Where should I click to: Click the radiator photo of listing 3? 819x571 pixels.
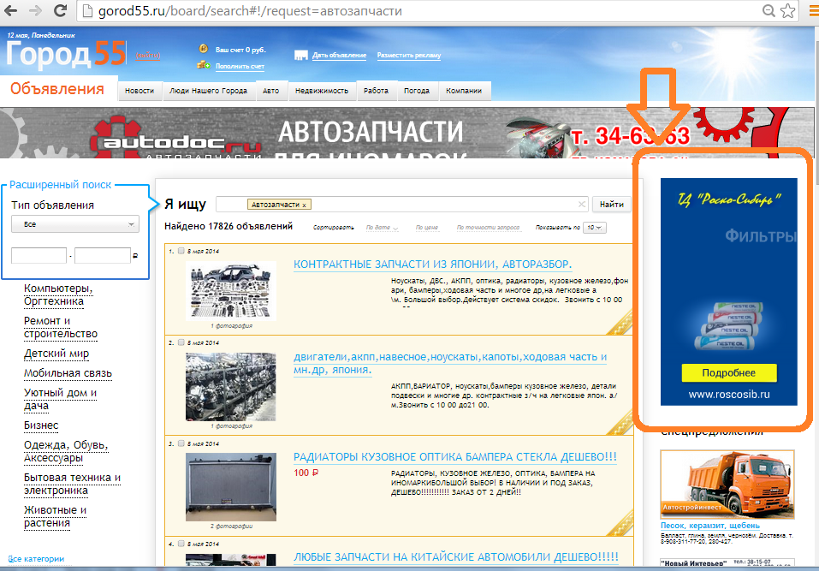(x=231, y=487)
